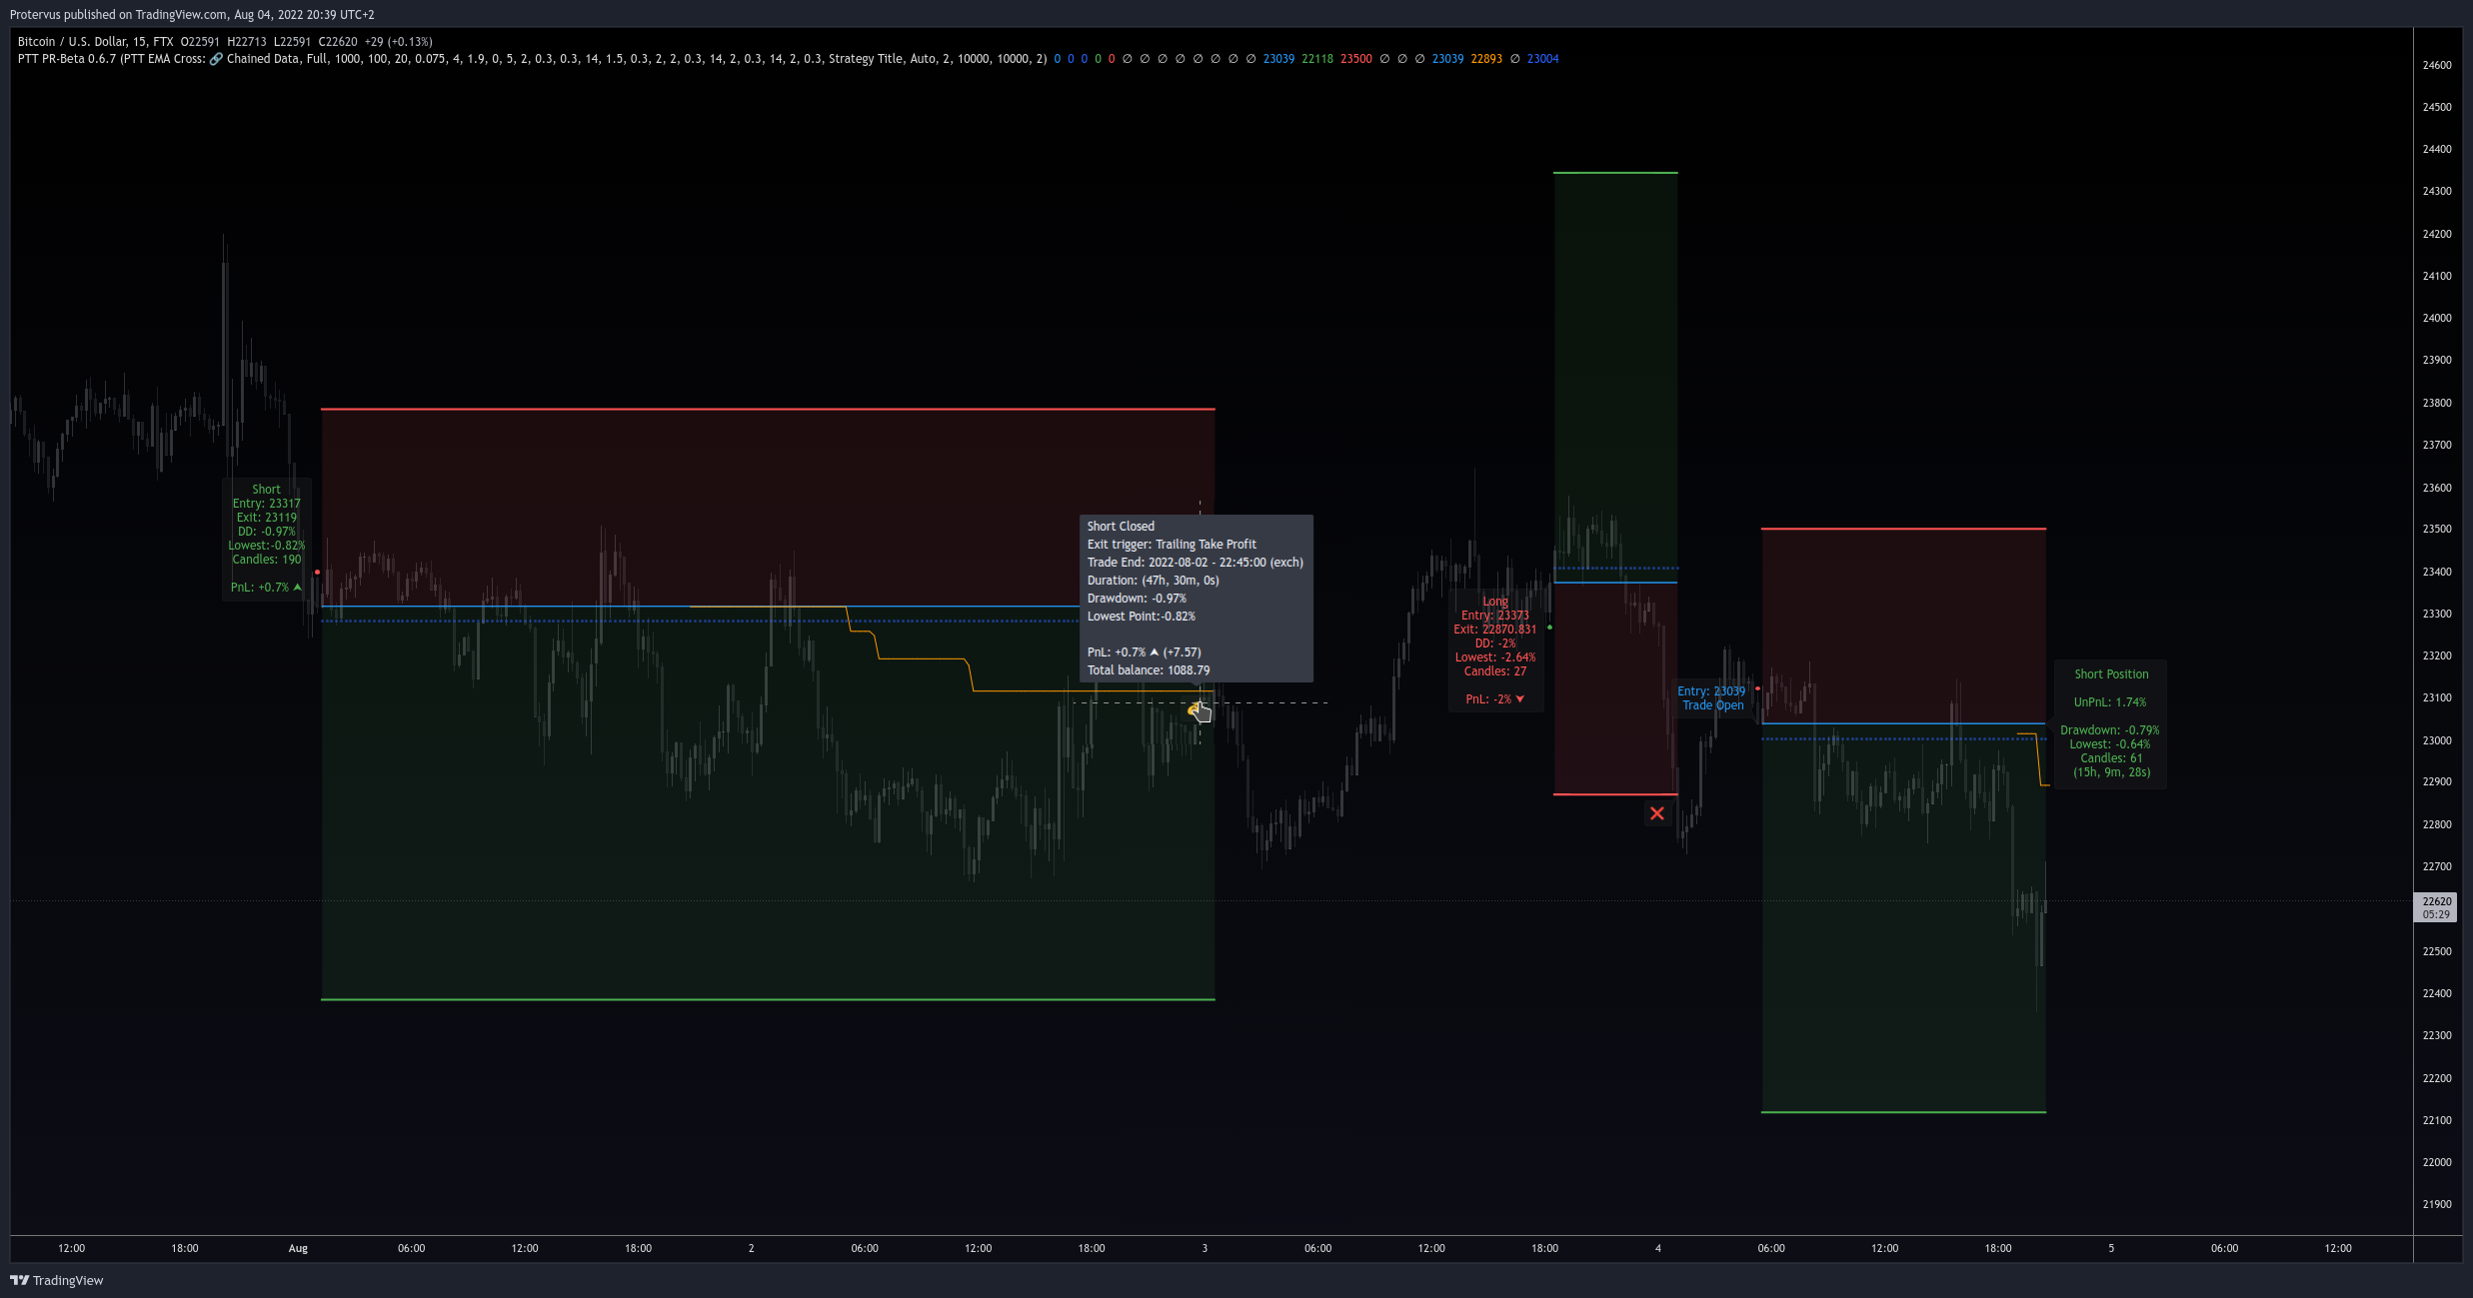Click the Entry: 23039 Trade Open label
Screen dimensions: 2473x1298
pos(1711,698)
